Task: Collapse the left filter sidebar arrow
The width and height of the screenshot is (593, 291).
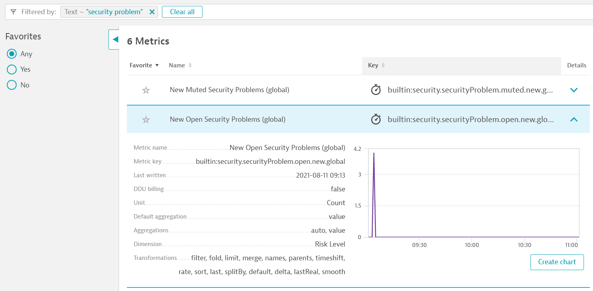Action: (x=115, y=39)
